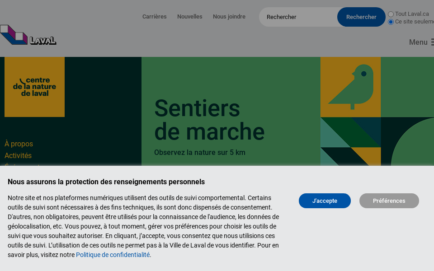Select the Tout Laval.ca radio option
The width and height of the screenshot is (434, 271).
pos(391,14)
